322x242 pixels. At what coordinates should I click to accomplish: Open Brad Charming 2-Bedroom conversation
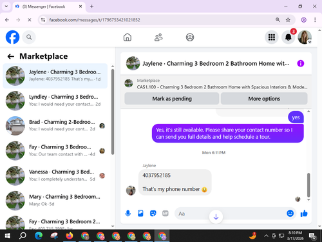(x=55, y=126)
